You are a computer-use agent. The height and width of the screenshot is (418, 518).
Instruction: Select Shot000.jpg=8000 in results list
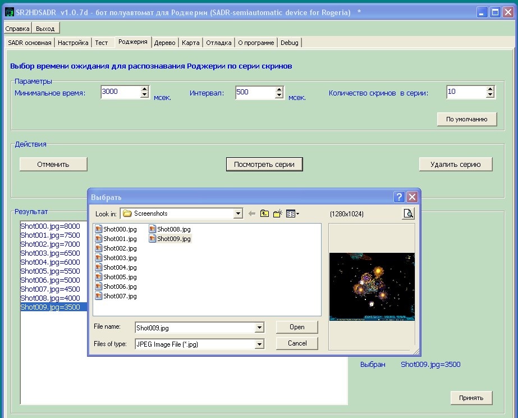[x=50, y=226]
